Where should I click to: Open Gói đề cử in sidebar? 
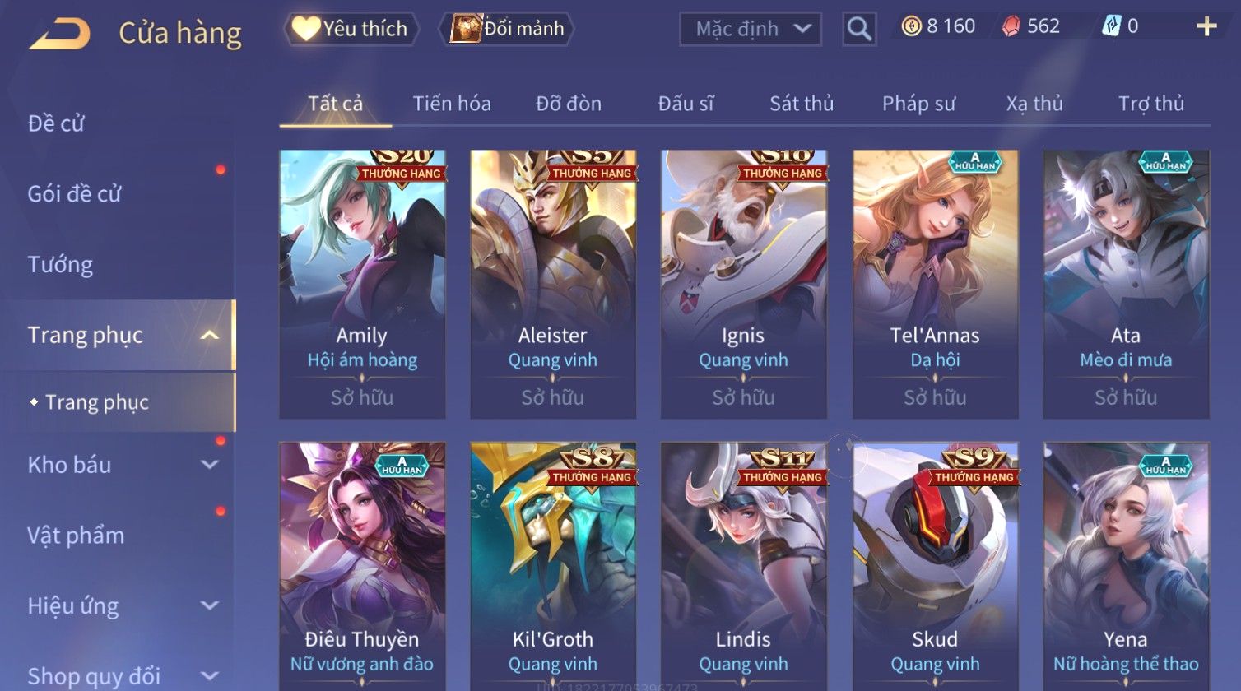pyautogui.click(x=74, y=194)
